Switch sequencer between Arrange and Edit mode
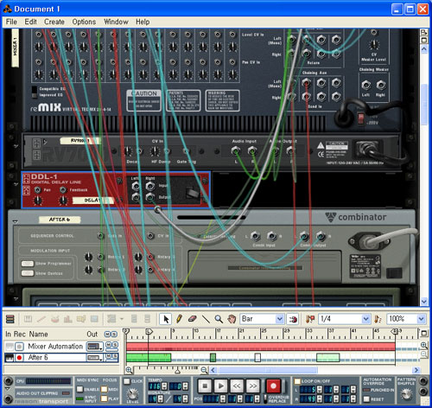 click(10, 319)
